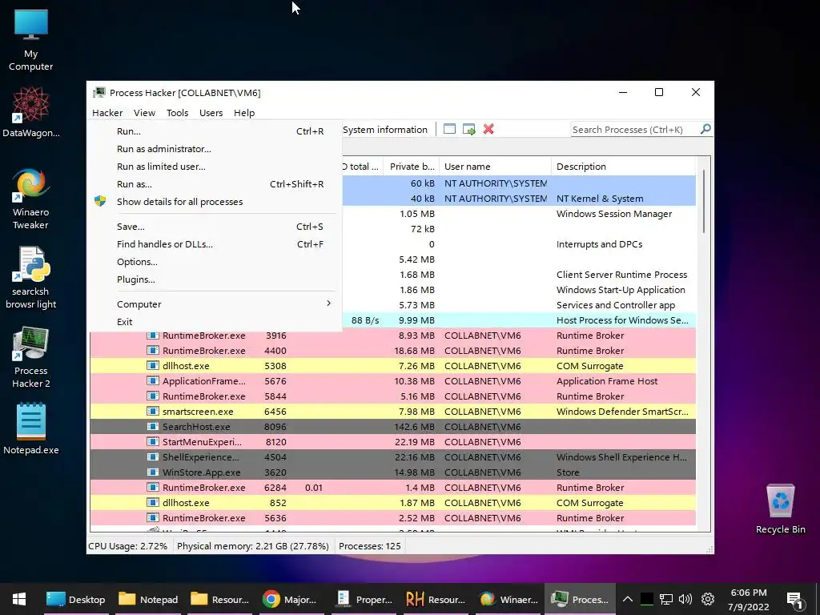Open My Computer desktop icon
820x615 pixels.
tap(31, 39)
